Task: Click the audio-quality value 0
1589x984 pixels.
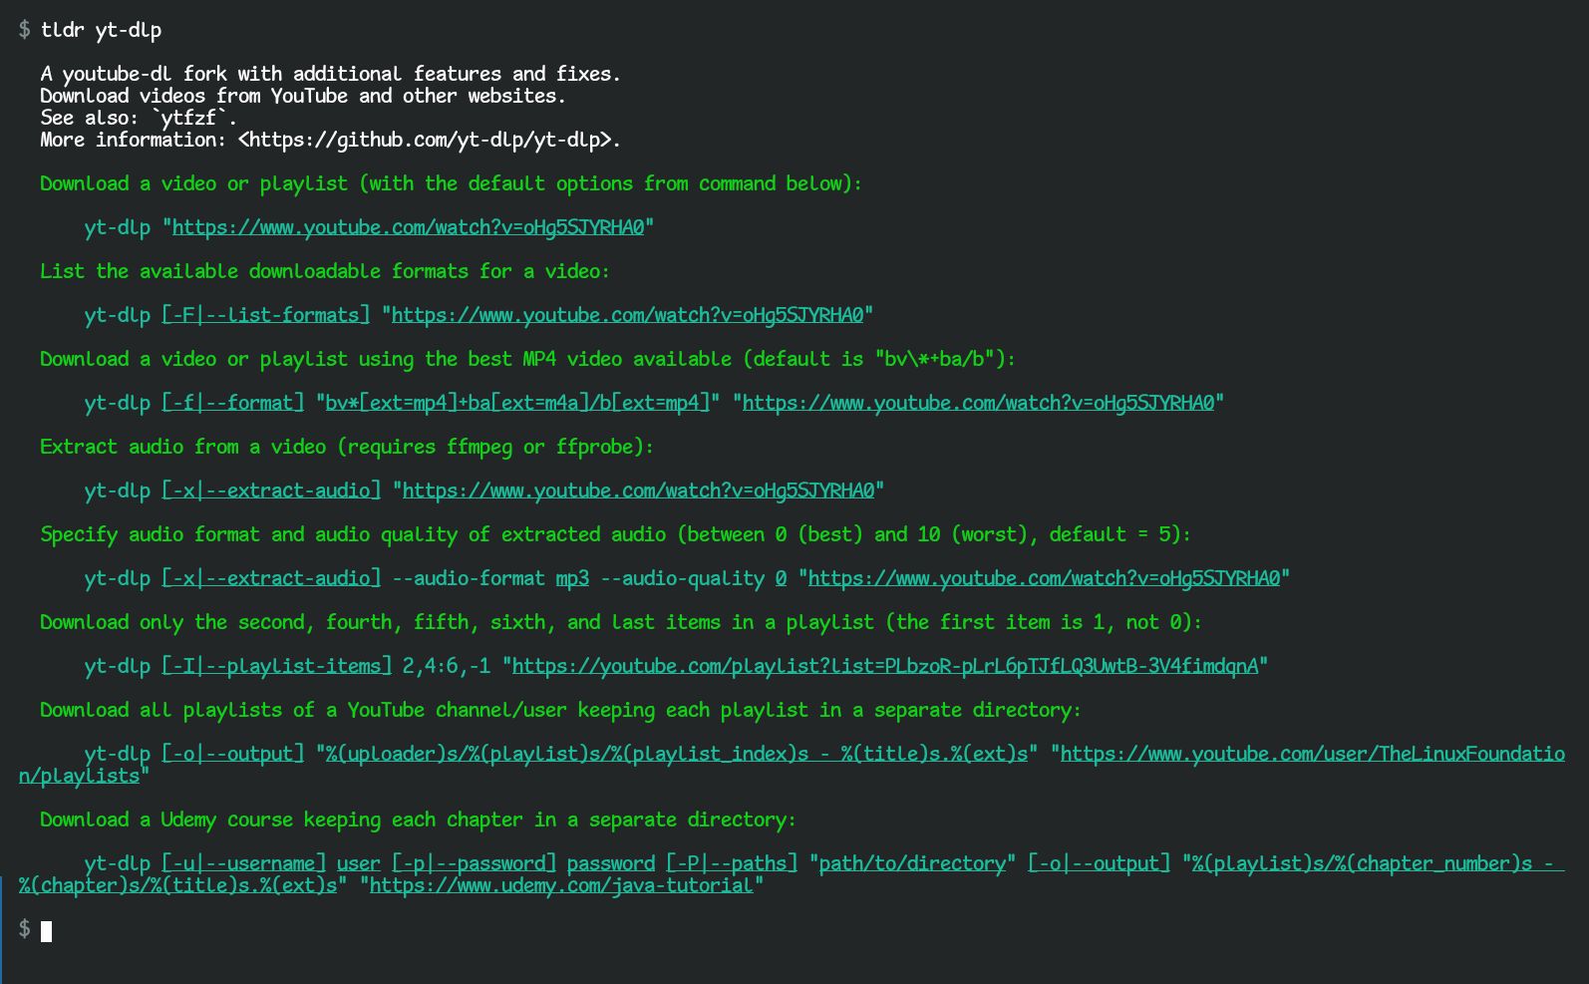Action: [781, 578]
